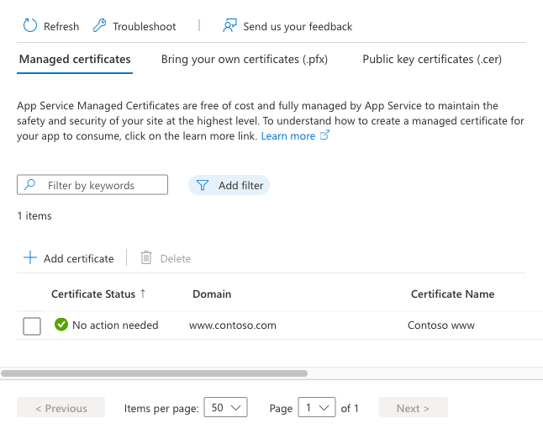Image resolution: width=543 pixels, height=434 pixels.
Task: Open the Learn more link
Action: click(288, 135)
